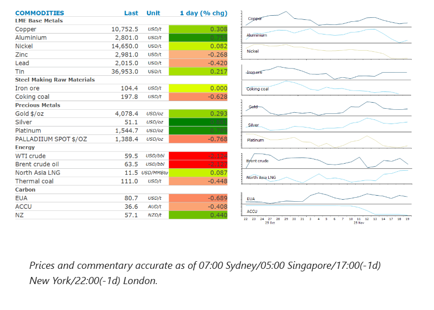The height and width of the screenshot is (310, 434).
Task: Click the Silver row name
Action: 23,122
